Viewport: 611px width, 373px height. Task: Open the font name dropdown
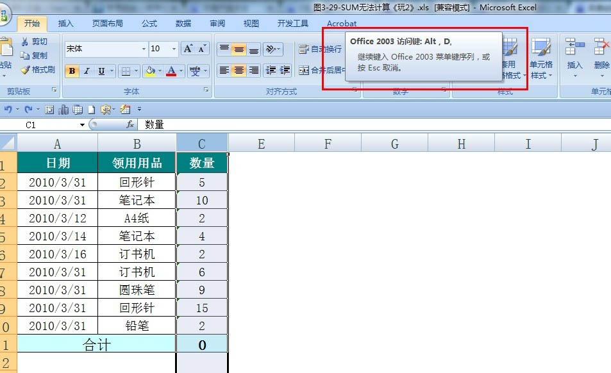pyautogui.click(x=144, y=49)
